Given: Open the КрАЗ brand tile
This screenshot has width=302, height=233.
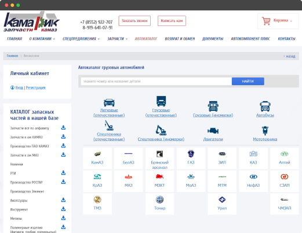Looking at the screenshot, I should [x=97, y=181].
